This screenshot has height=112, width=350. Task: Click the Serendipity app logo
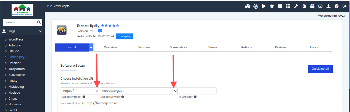coord(62,30)
